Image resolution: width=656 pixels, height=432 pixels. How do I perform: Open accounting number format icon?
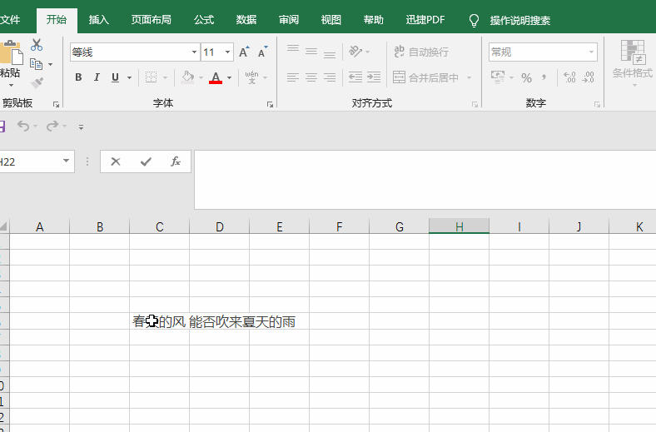498,77
